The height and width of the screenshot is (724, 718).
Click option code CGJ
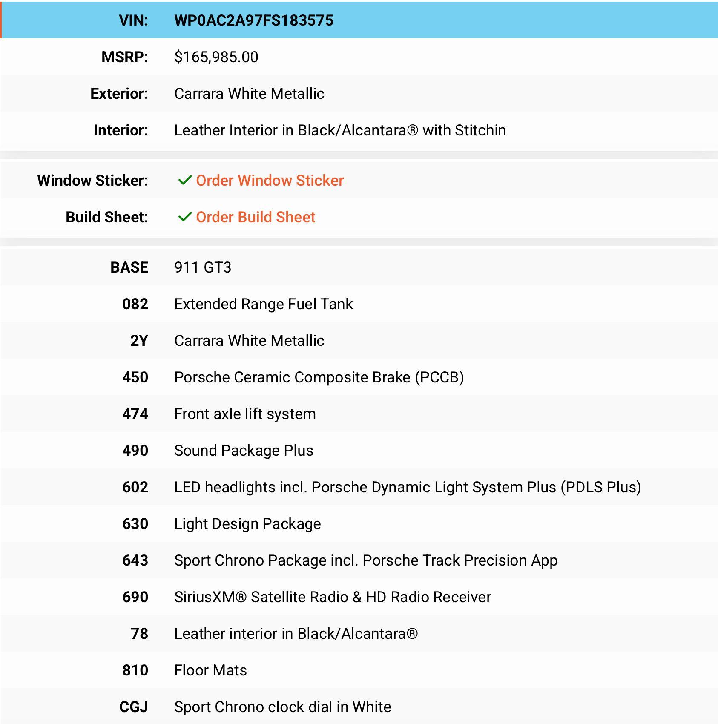tap(134, 707)
